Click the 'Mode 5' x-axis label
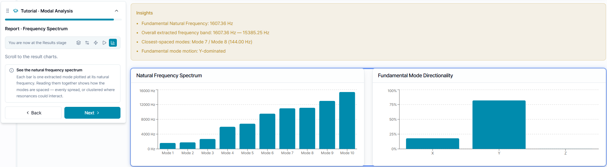The image size is (607, 167). click(248, 153)
